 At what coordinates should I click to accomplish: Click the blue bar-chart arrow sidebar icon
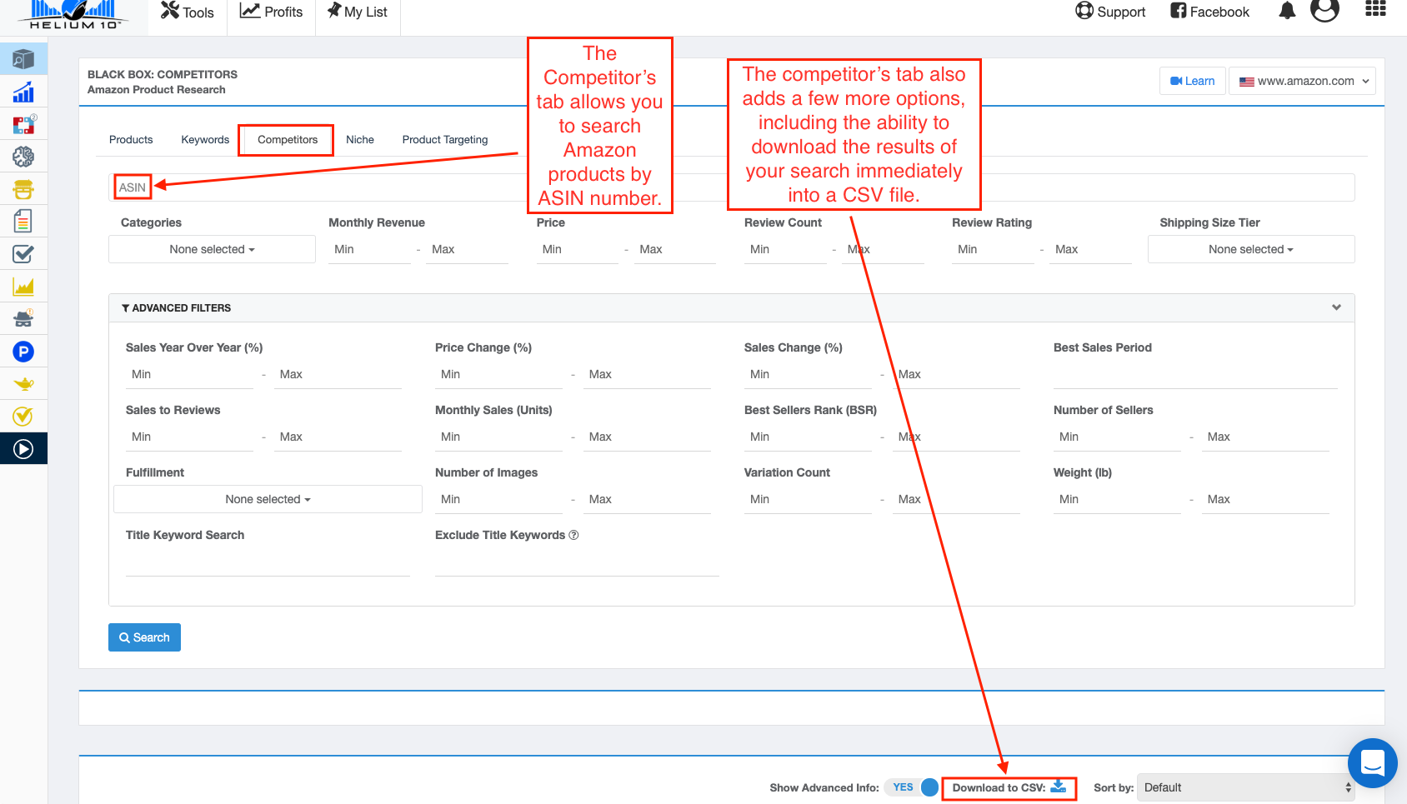(23, 92)
